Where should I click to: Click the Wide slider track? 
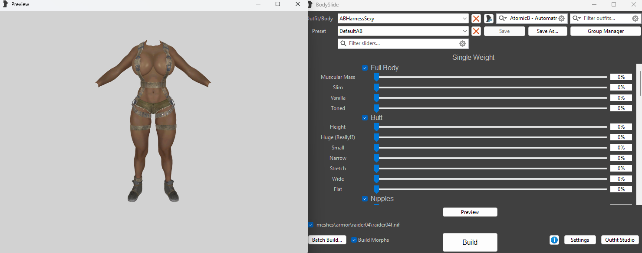click(491, 179)
